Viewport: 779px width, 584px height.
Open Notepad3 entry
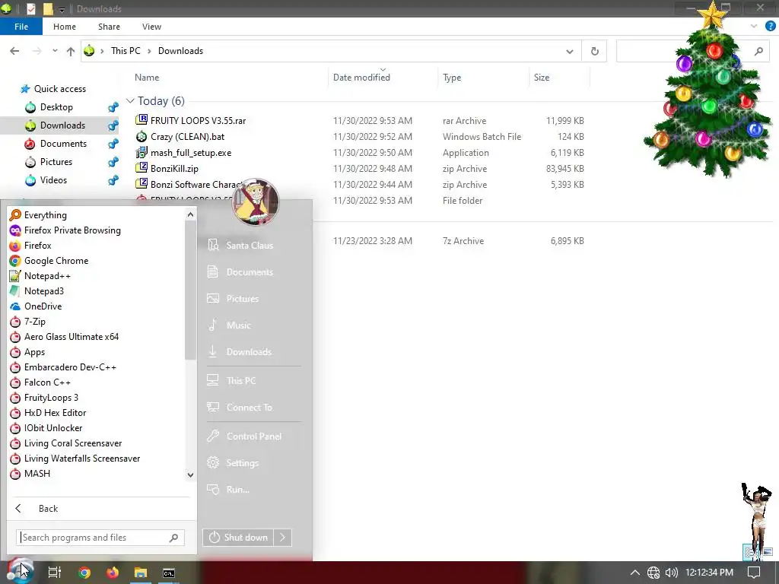point(37,291)
